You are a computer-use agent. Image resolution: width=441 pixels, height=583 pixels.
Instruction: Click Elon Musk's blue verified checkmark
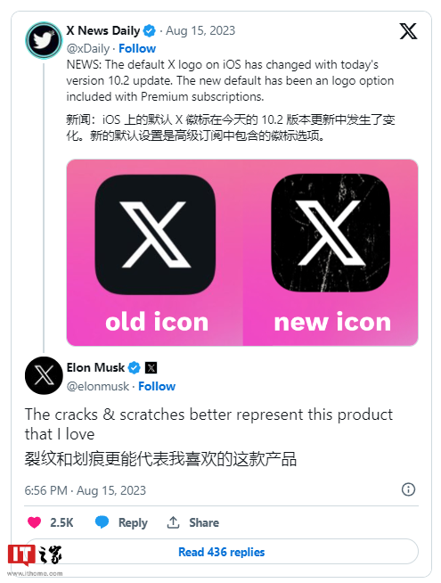click(134, 368)
